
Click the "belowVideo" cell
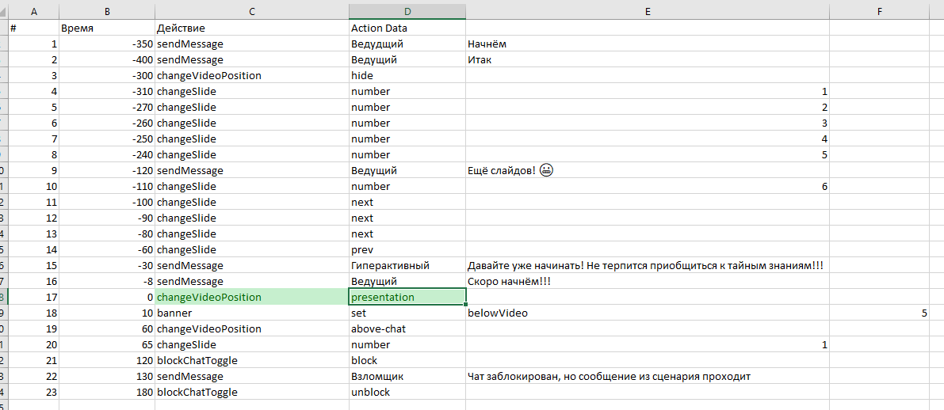click(647, 313)
